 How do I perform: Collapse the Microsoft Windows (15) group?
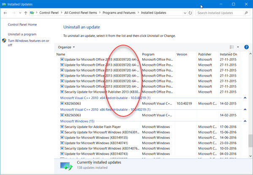point(245,121)
